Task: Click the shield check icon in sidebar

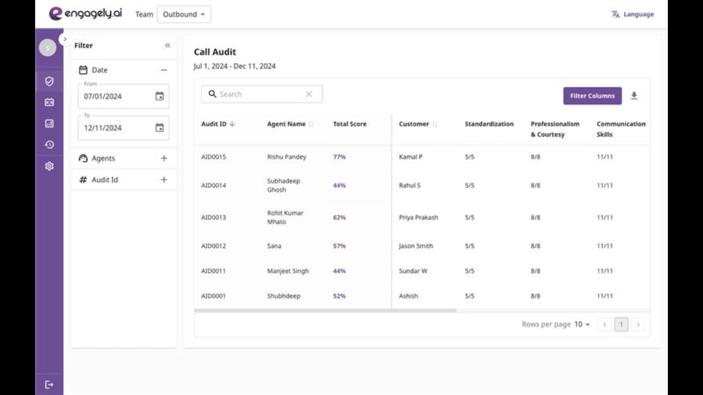Action: [x=49, y=82]
